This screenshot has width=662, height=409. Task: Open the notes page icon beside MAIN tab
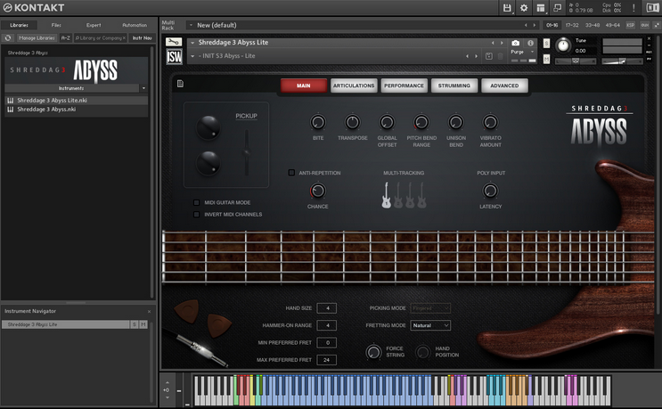coord(180,84)
